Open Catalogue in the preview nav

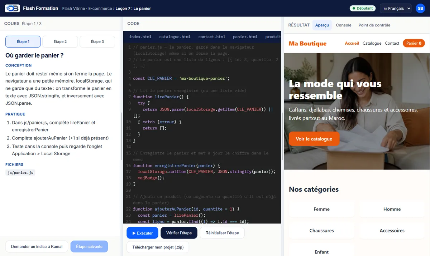[x=372, y=43]
